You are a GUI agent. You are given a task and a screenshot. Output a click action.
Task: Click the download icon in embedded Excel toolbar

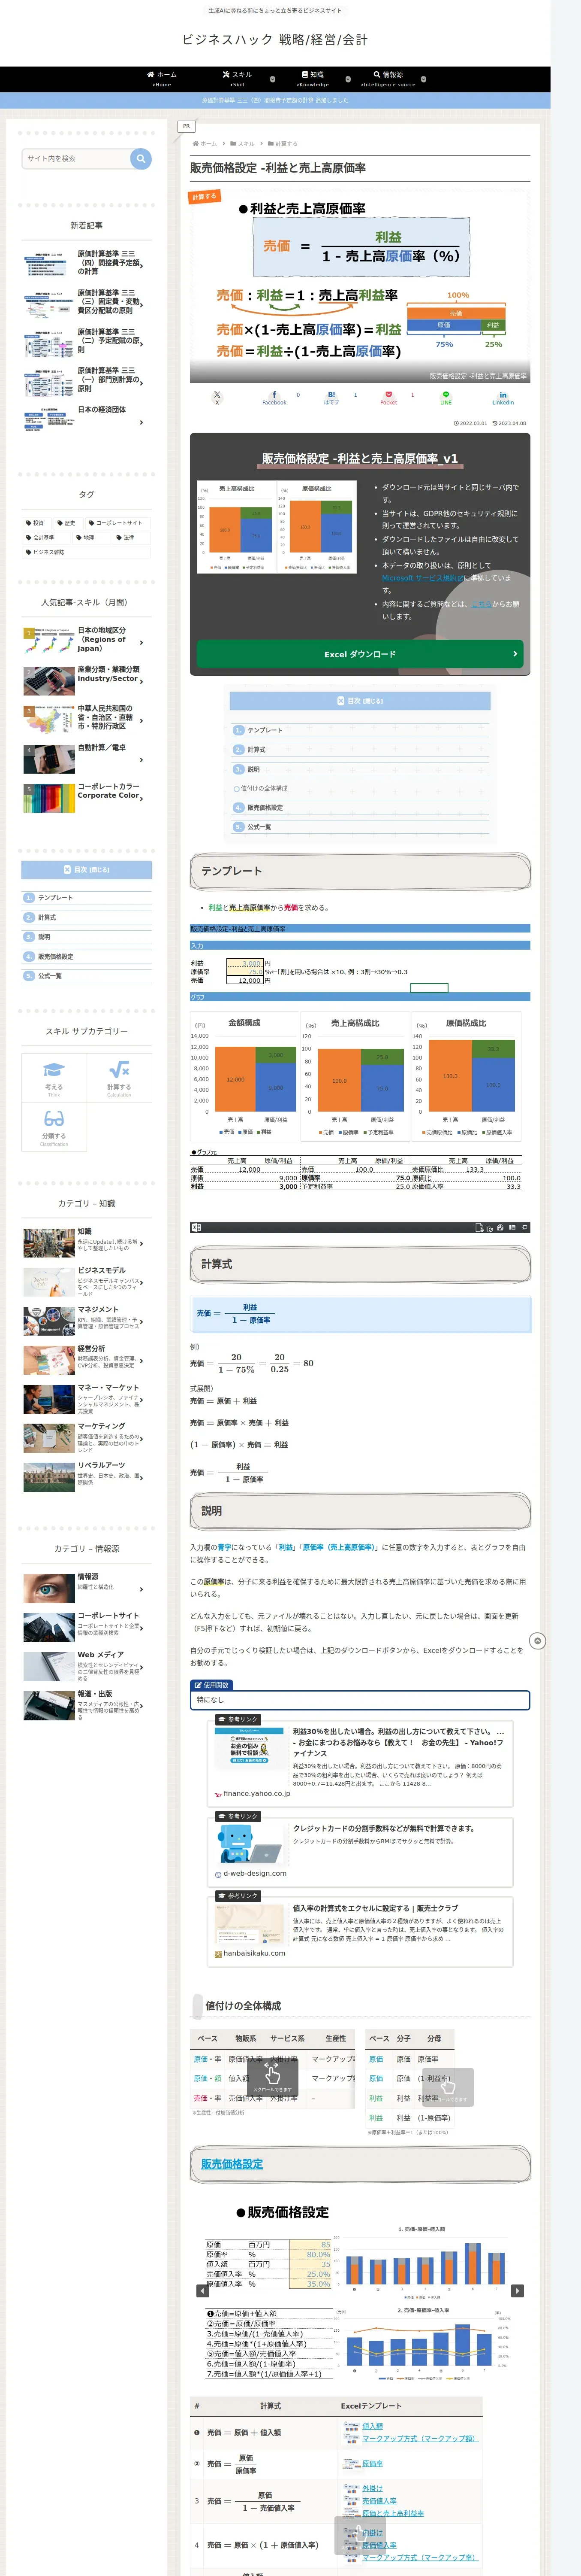point(480,1227)
